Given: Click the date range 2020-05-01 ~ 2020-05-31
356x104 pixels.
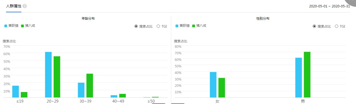Looking at the screenshot, I should click(329, 6).
